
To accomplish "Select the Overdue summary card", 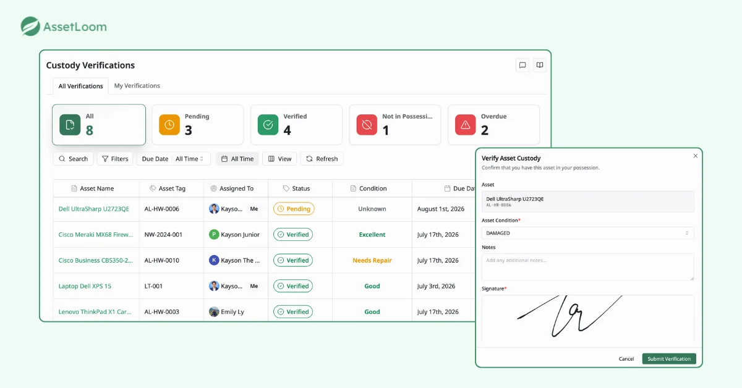I will coord(493,125).
